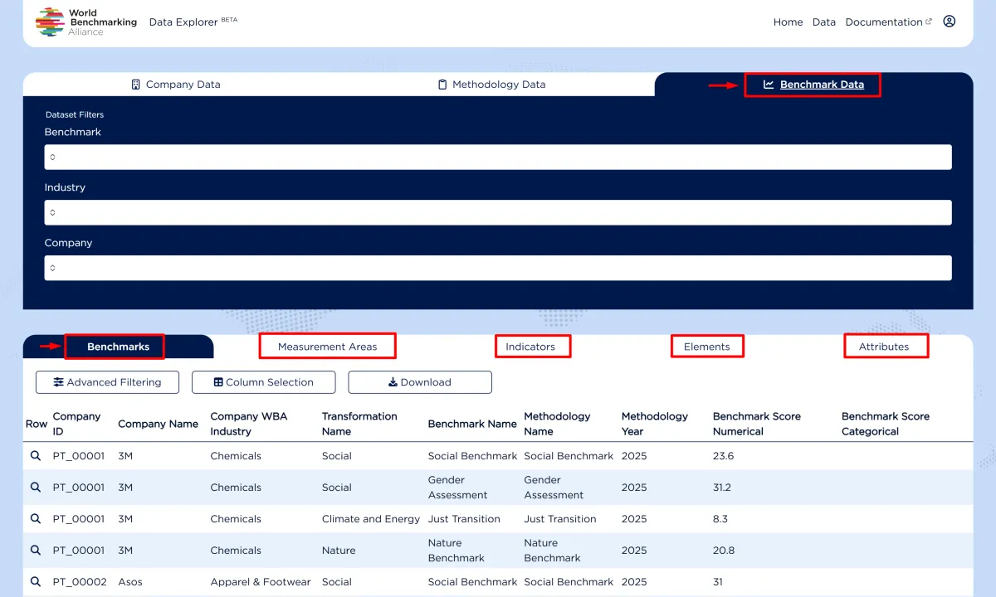Click the Company WBA Industry column header

coord(249,424)
